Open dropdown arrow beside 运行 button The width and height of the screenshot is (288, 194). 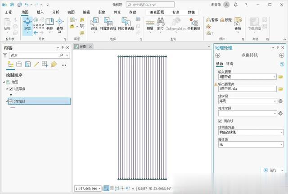(282, 171)
